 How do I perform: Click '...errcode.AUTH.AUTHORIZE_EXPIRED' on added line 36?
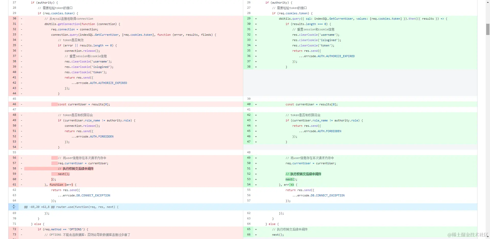coord(327,56)
